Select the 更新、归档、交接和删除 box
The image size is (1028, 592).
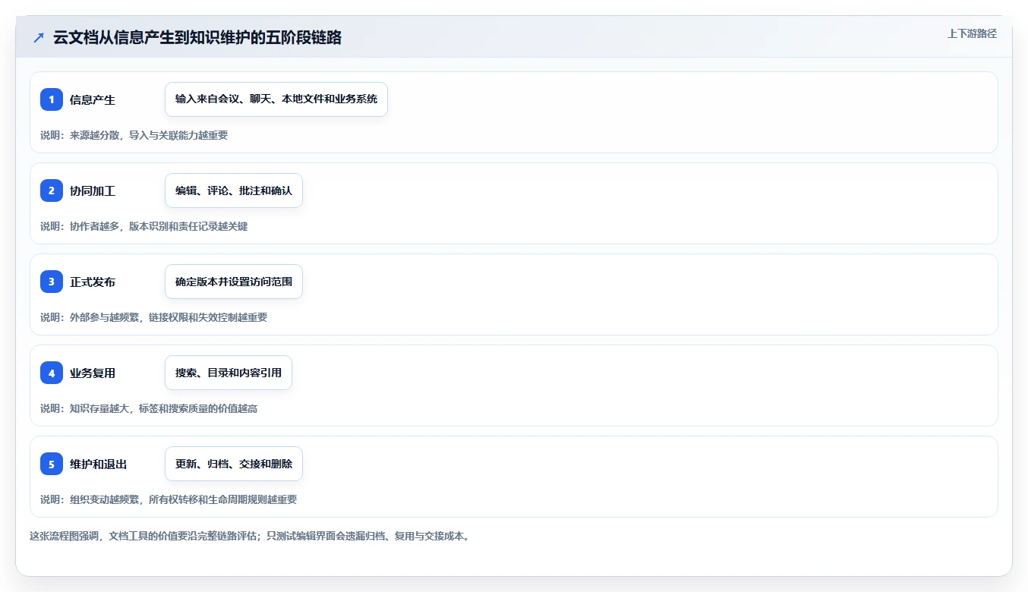pos(234,464)
